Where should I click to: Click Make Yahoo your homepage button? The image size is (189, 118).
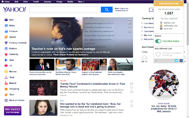[x=12, y=110]
